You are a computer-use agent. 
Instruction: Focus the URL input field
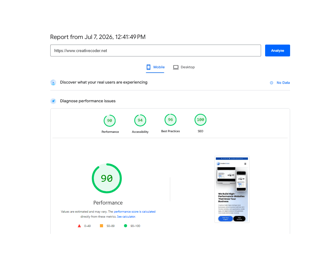pyautogui.click(x=156, y=51)
